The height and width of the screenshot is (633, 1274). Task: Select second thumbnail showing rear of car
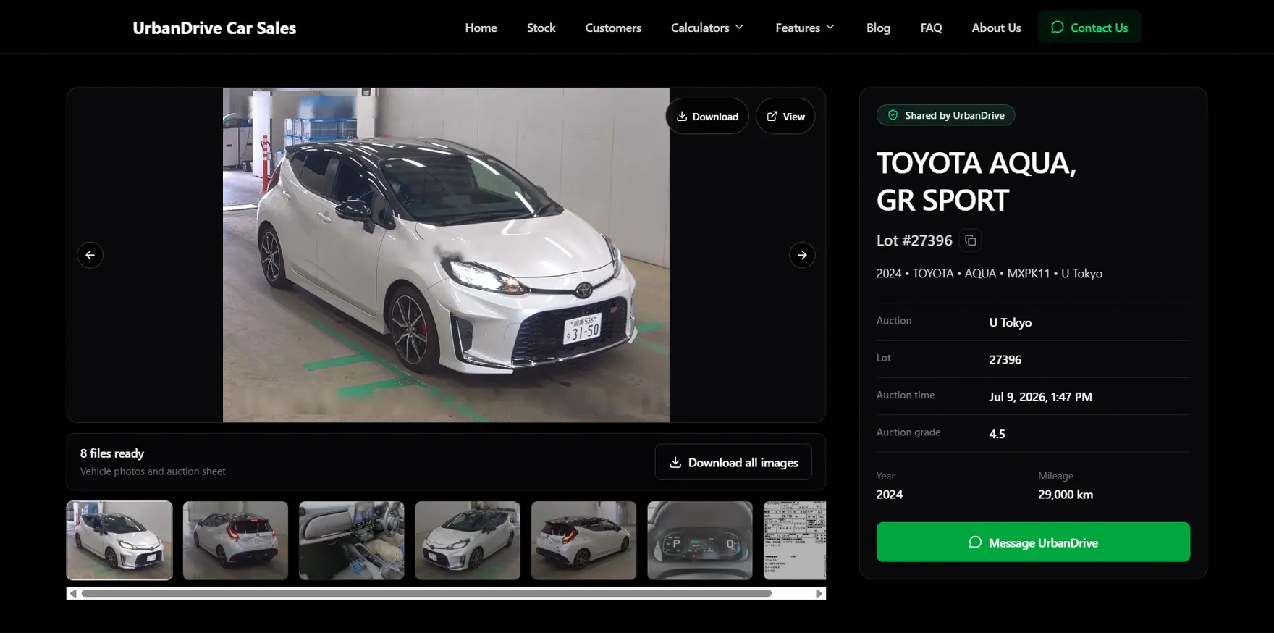(235, 540)
